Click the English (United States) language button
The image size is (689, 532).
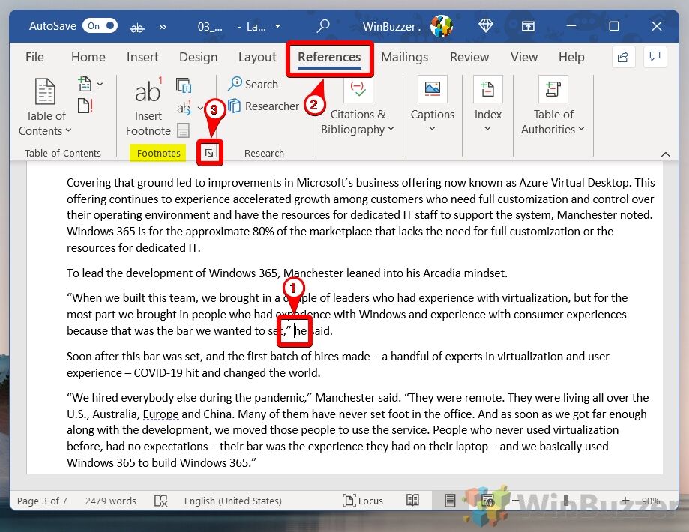tap(231, 501)
